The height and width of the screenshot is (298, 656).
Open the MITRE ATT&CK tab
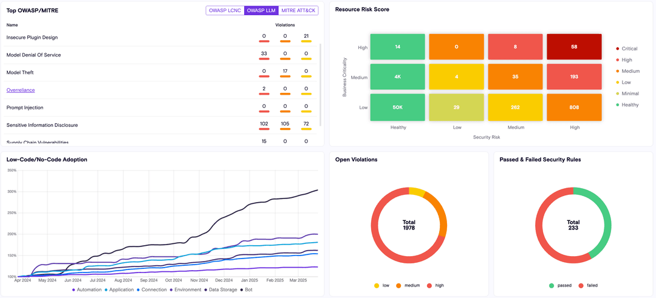click(x=298, y=10)
